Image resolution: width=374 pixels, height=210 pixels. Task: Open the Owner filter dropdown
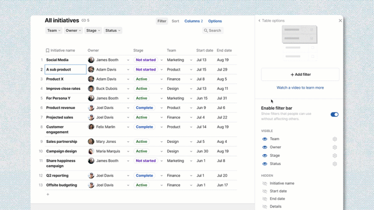pos(73,30)
